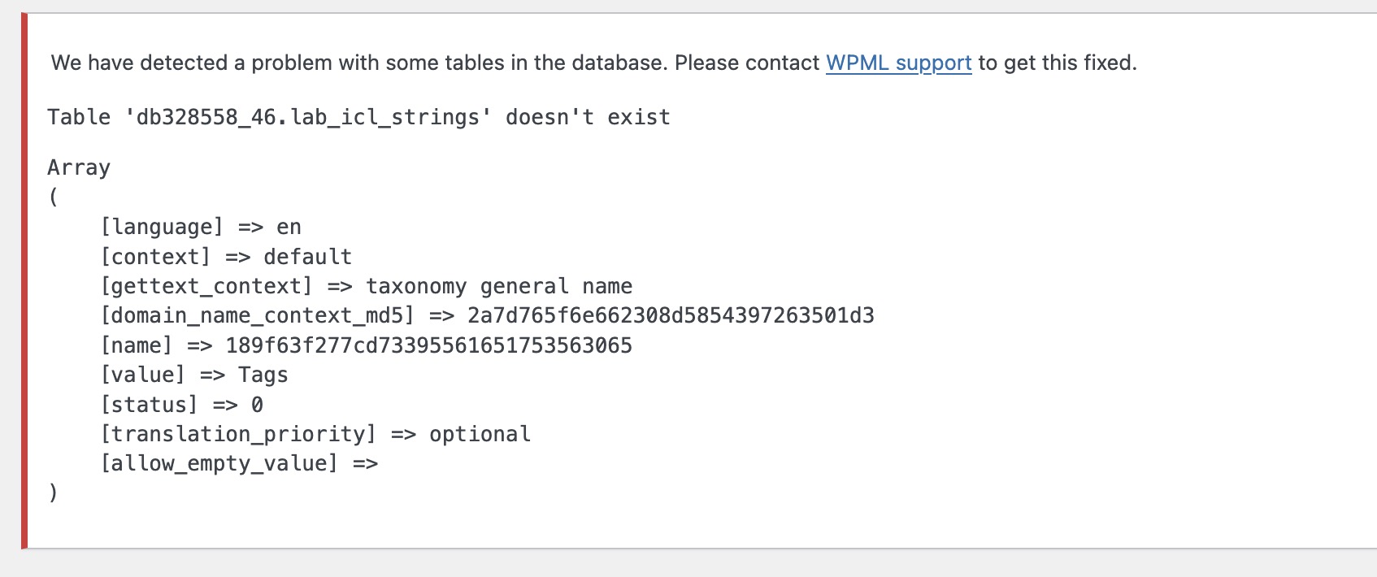The image size is (1377, 577).
Task: Click the [domain_name_context_md5] key
Action: pyautogui.click(x=258, y=315)
